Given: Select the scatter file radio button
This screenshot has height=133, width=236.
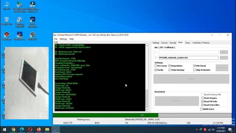Looking at the screenshot, I should (x=156, y=58).
